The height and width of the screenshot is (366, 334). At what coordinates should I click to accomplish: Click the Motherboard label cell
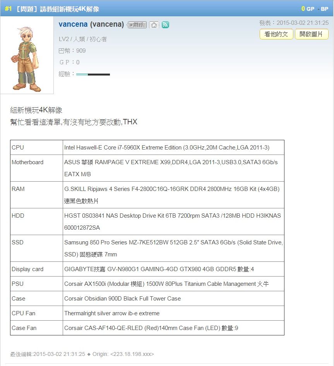coord(36,168)
